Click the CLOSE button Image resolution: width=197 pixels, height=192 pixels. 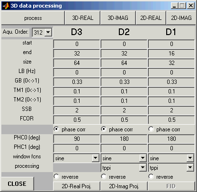[18, 183]
